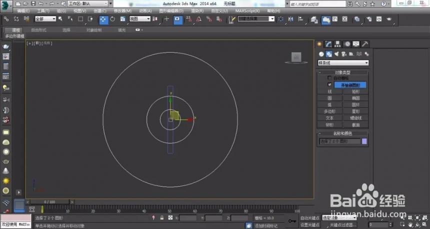Screen dimensions: 430x229
Task: Switch to the Modify panel tab
Action: coord(328,44)
